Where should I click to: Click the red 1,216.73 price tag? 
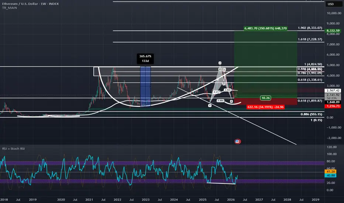[333, 106]
